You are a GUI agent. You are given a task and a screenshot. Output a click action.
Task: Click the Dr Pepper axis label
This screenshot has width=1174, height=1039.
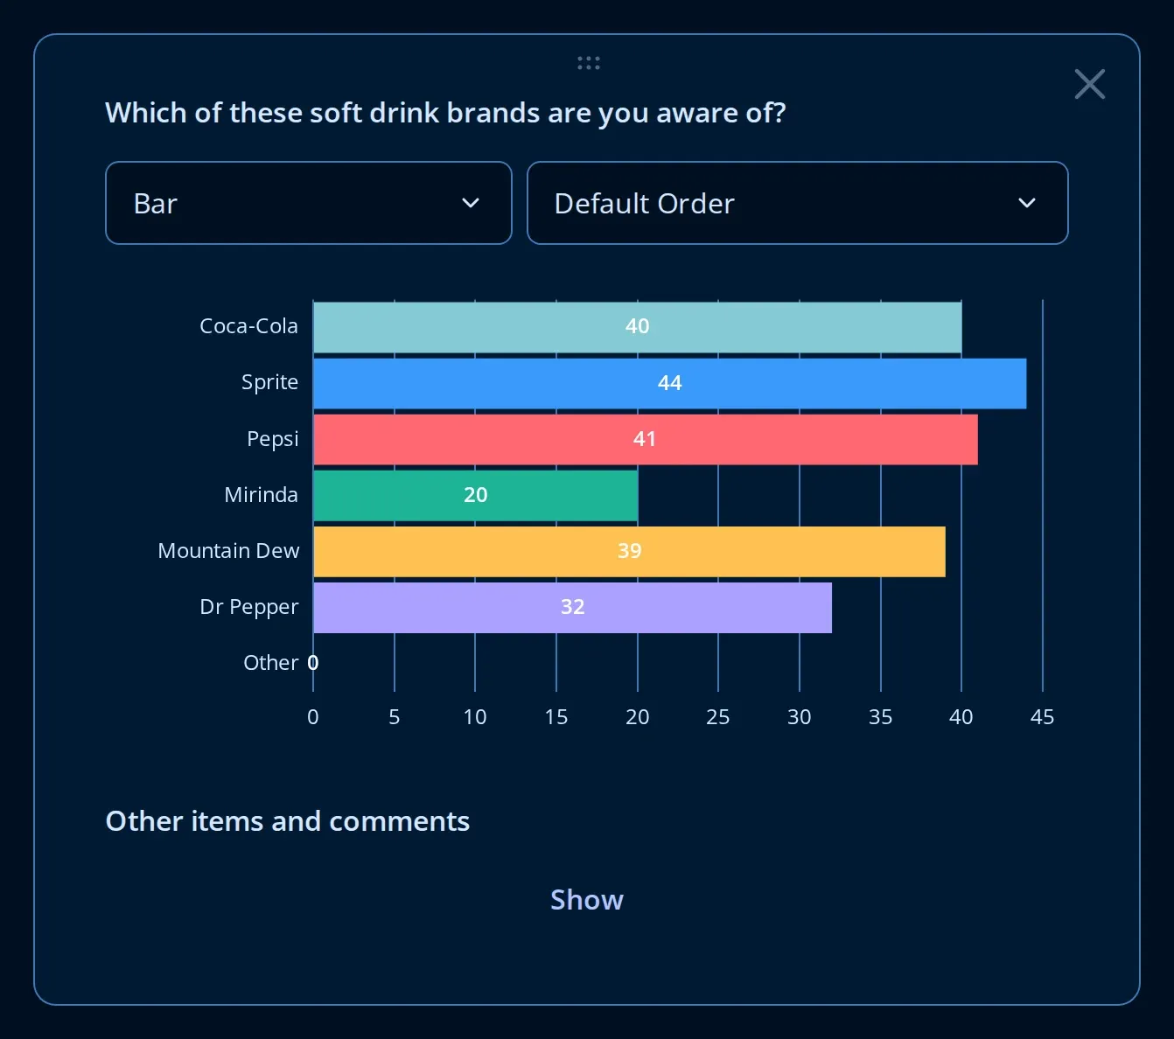point(248,607)
